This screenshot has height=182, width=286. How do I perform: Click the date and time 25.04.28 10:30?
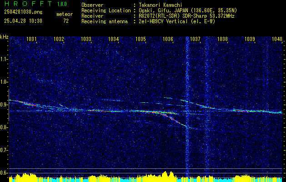(23, 21)
